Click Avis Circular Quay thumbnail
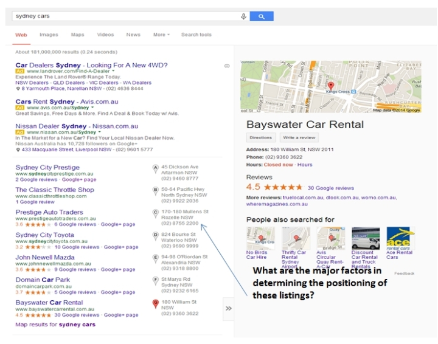 [x=330, y=238]
